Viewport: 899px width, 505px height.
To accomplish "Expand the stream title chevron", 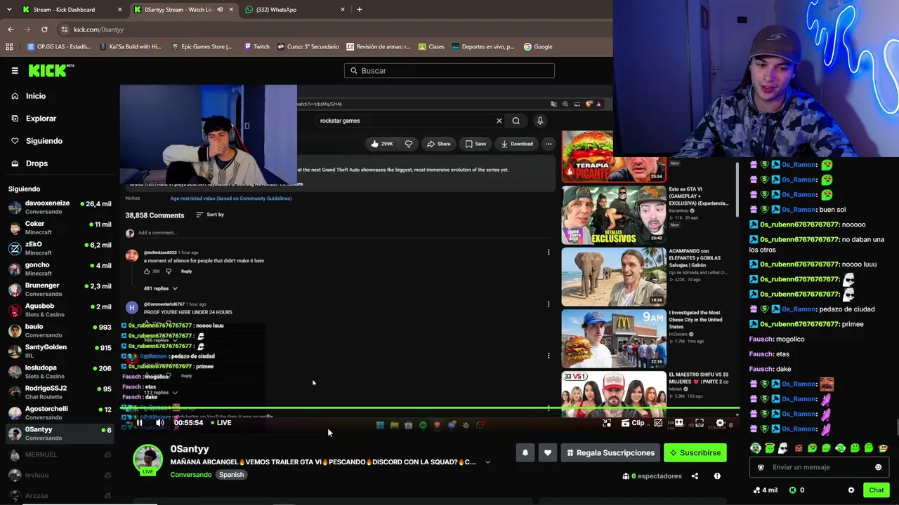I will click(x=487, y=462).
